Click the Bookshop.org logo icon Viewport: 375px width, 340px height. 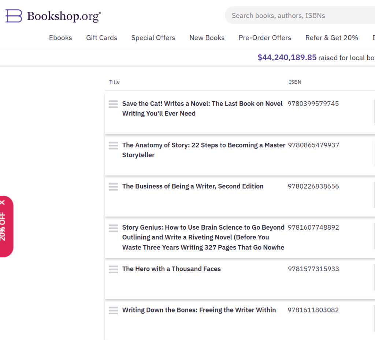pyautogui.click(x=14, y=16)
